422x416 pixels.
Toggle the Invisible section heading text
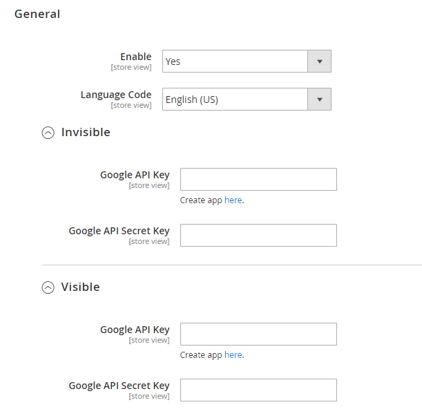click(x=86, y=132)
